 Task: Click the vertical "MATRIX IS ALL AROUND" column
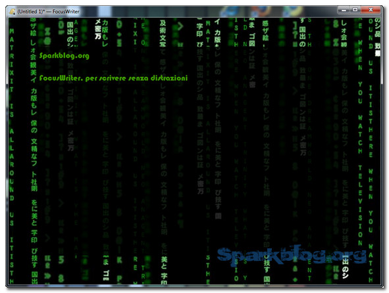(12, 114)
